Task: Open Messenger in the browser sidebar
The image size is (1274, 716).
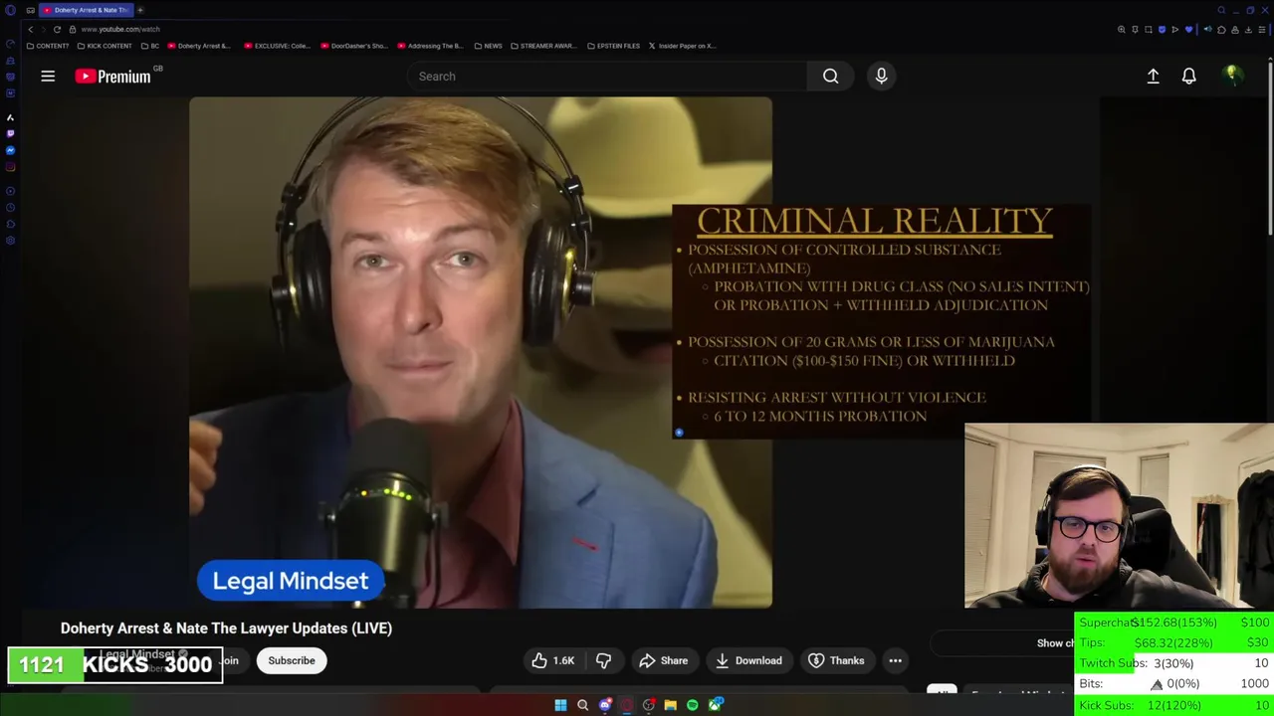Action: [x=10, y=150]
